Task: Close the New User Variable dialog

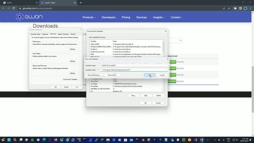Action: click(x=167, y=59)
